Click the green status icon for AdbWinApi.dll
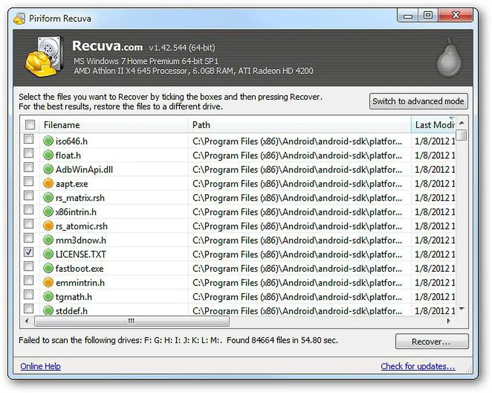The image size is (492, 393). click(x=48, y=169)
